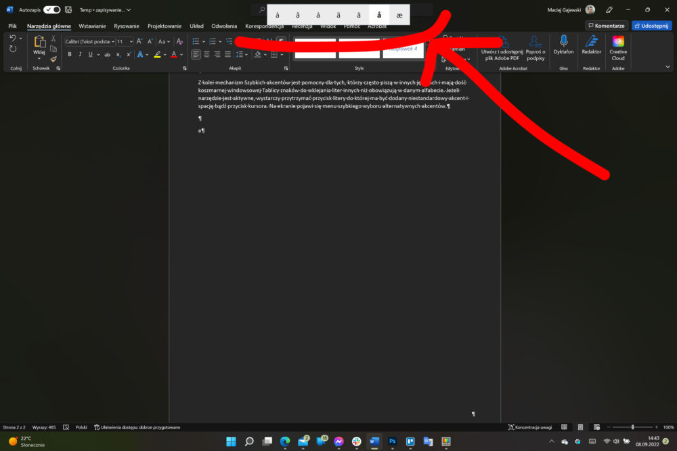Click the zoom slider handle
Viewport: 677px width, 451px height.
[x=632, y=427]
